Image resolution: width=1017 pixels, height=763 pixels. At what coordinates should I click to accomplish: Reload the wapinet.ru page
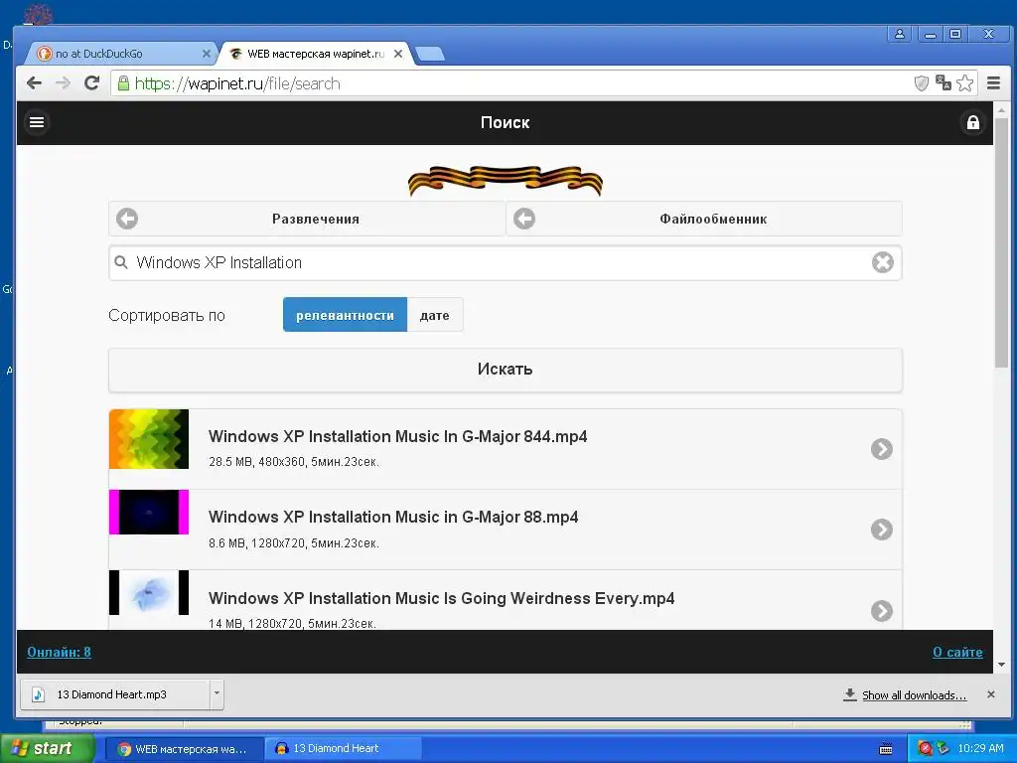point(92,83)
